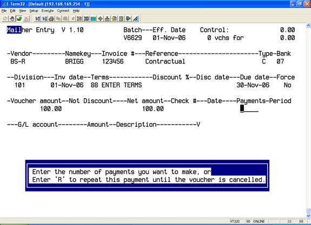Click invoice number '123456'
Screen dimensions: 311x225
tap(113, 62)
